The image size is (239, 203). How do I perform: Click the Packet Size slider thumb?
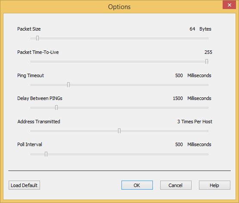coord(37,38)
